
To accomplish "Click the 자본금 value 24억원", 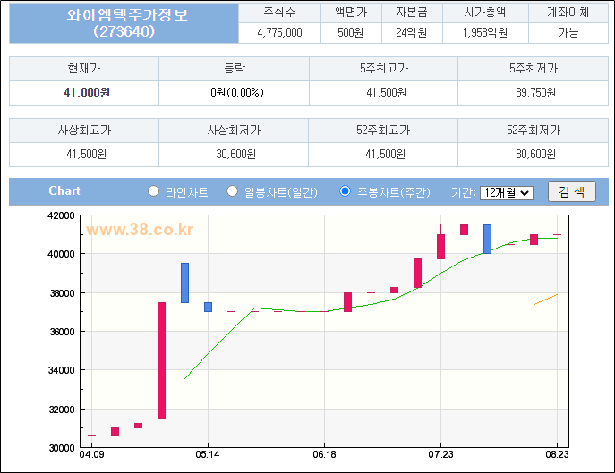I will 412,32.
